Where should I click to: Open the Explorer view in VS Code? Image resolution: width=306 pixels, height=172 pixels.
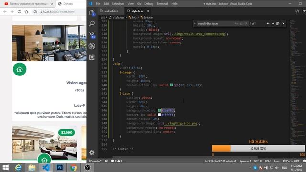point(92,13)
